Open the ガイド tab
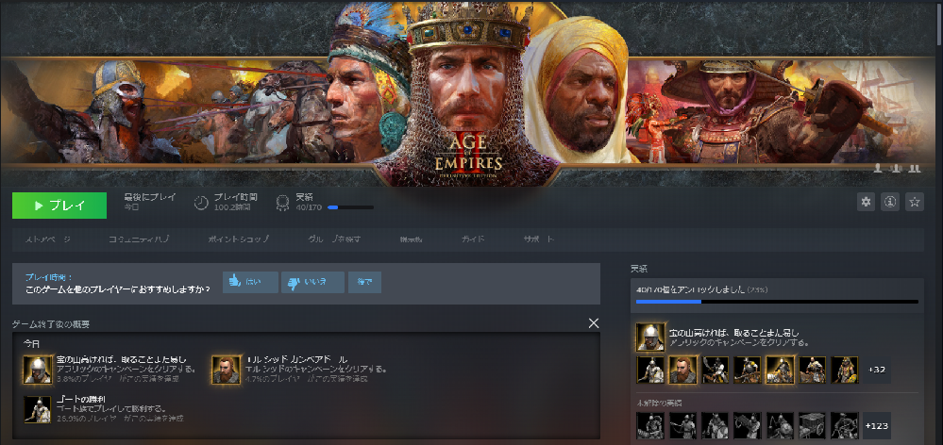943x445 pixels. pos(473,239)
